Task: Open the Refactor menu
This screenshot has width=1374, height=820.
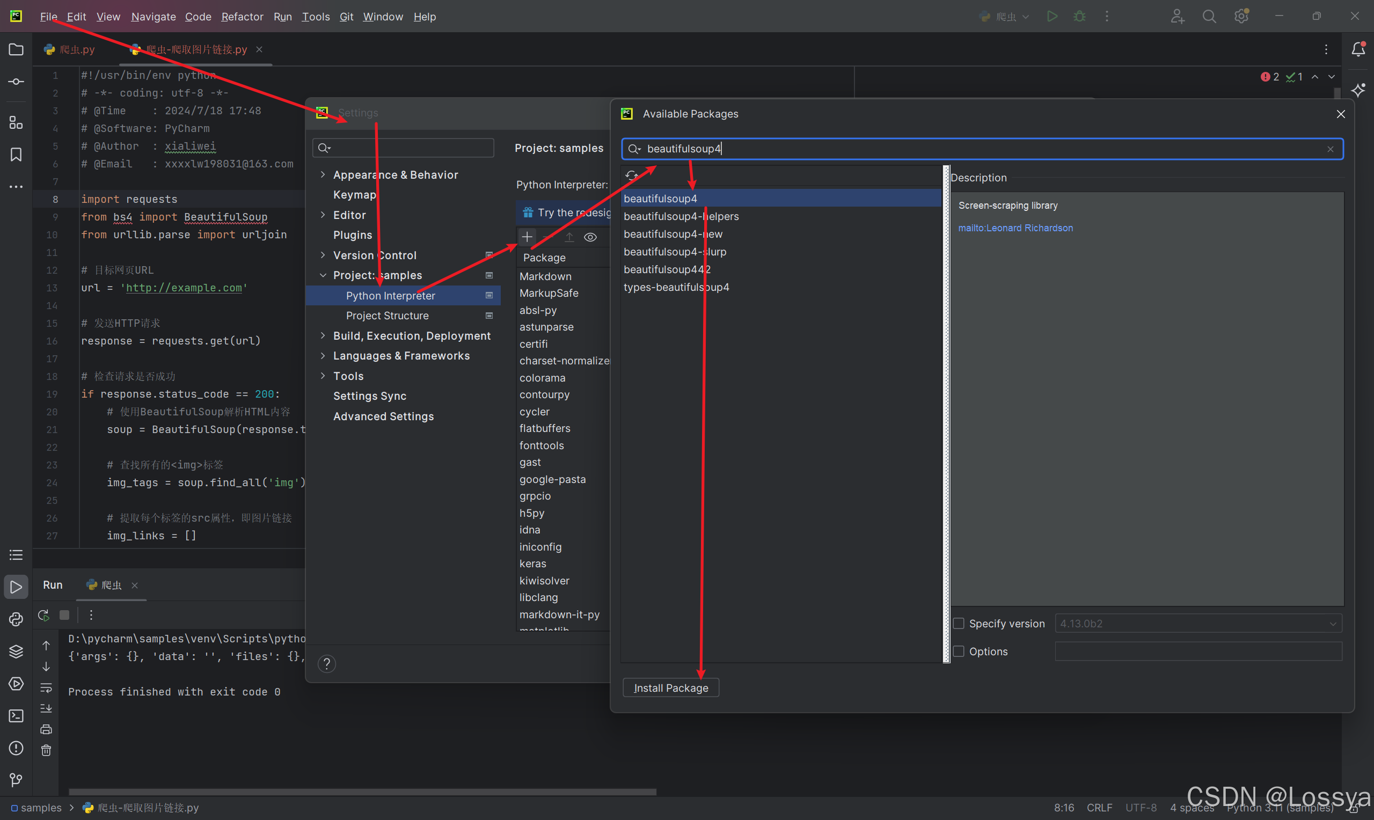Action: (242, 17)
